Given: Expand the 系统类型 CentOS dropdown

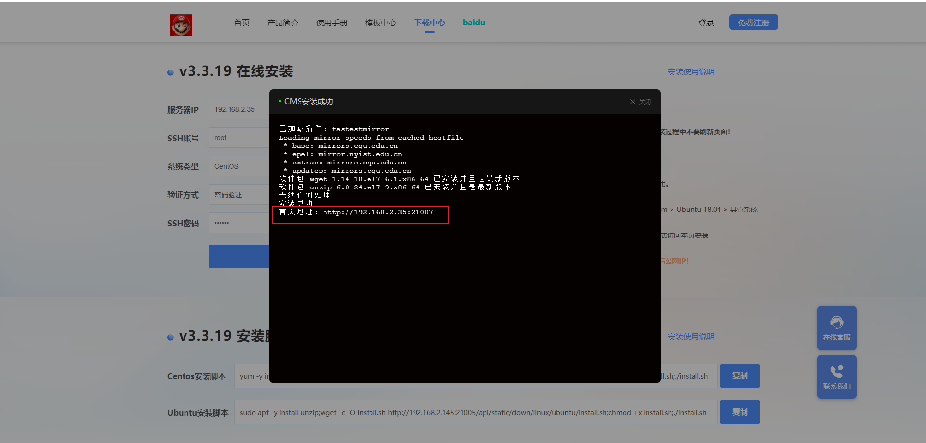Looking at the screenshot, I should (x=239, y=166).
